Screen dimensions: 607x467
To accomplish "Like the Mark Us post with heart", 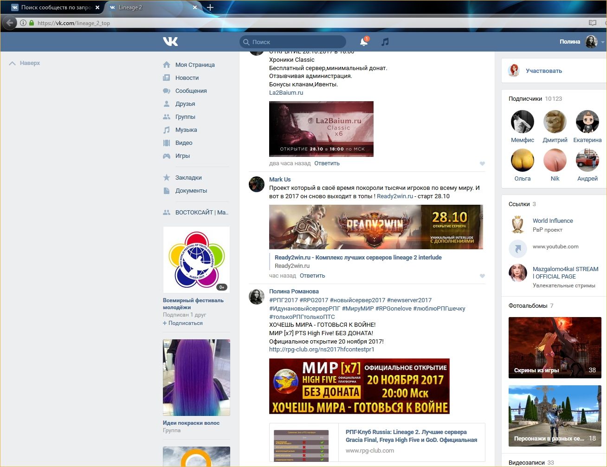I will [x=482, y=276].
